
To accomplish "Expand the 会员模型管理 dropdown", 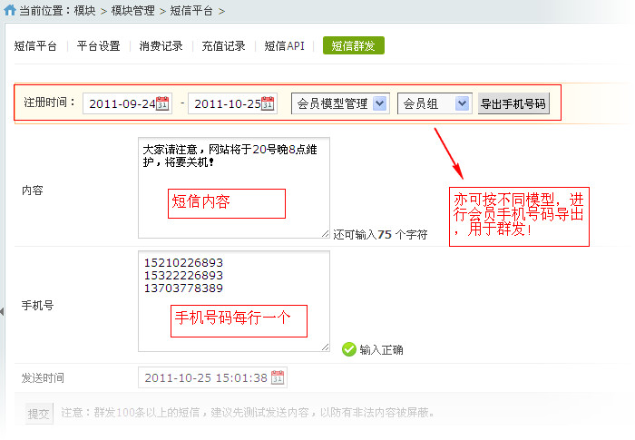I will 379,103.
